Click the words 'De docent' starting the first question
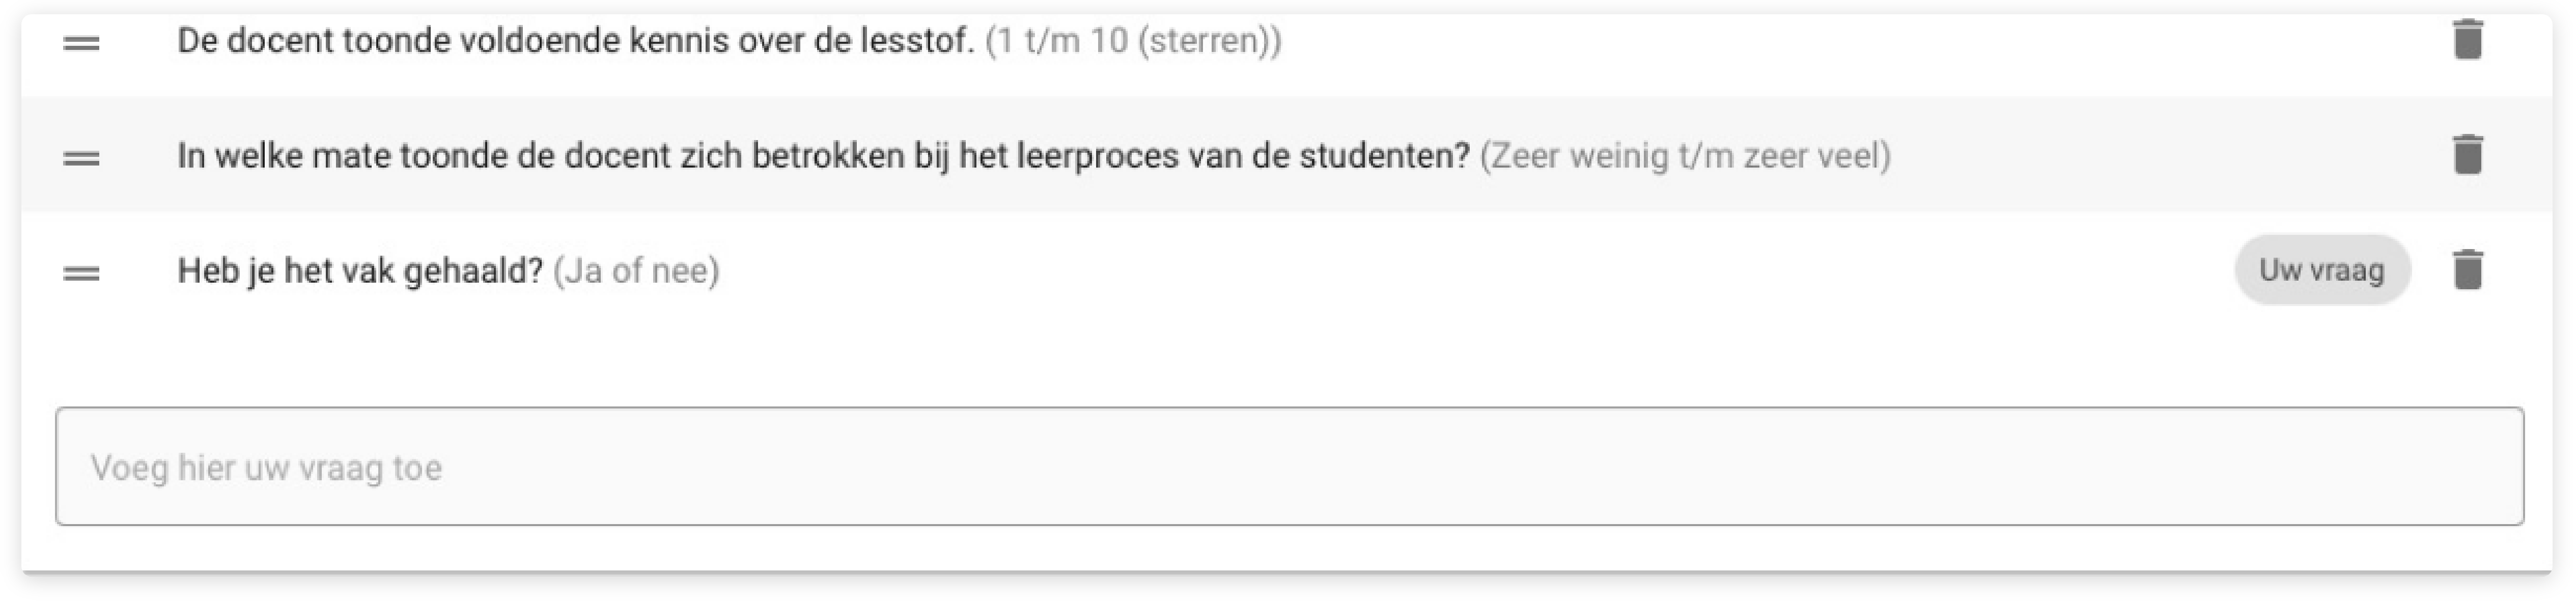This screenshot has height=601, width=2576. [254, 41]
